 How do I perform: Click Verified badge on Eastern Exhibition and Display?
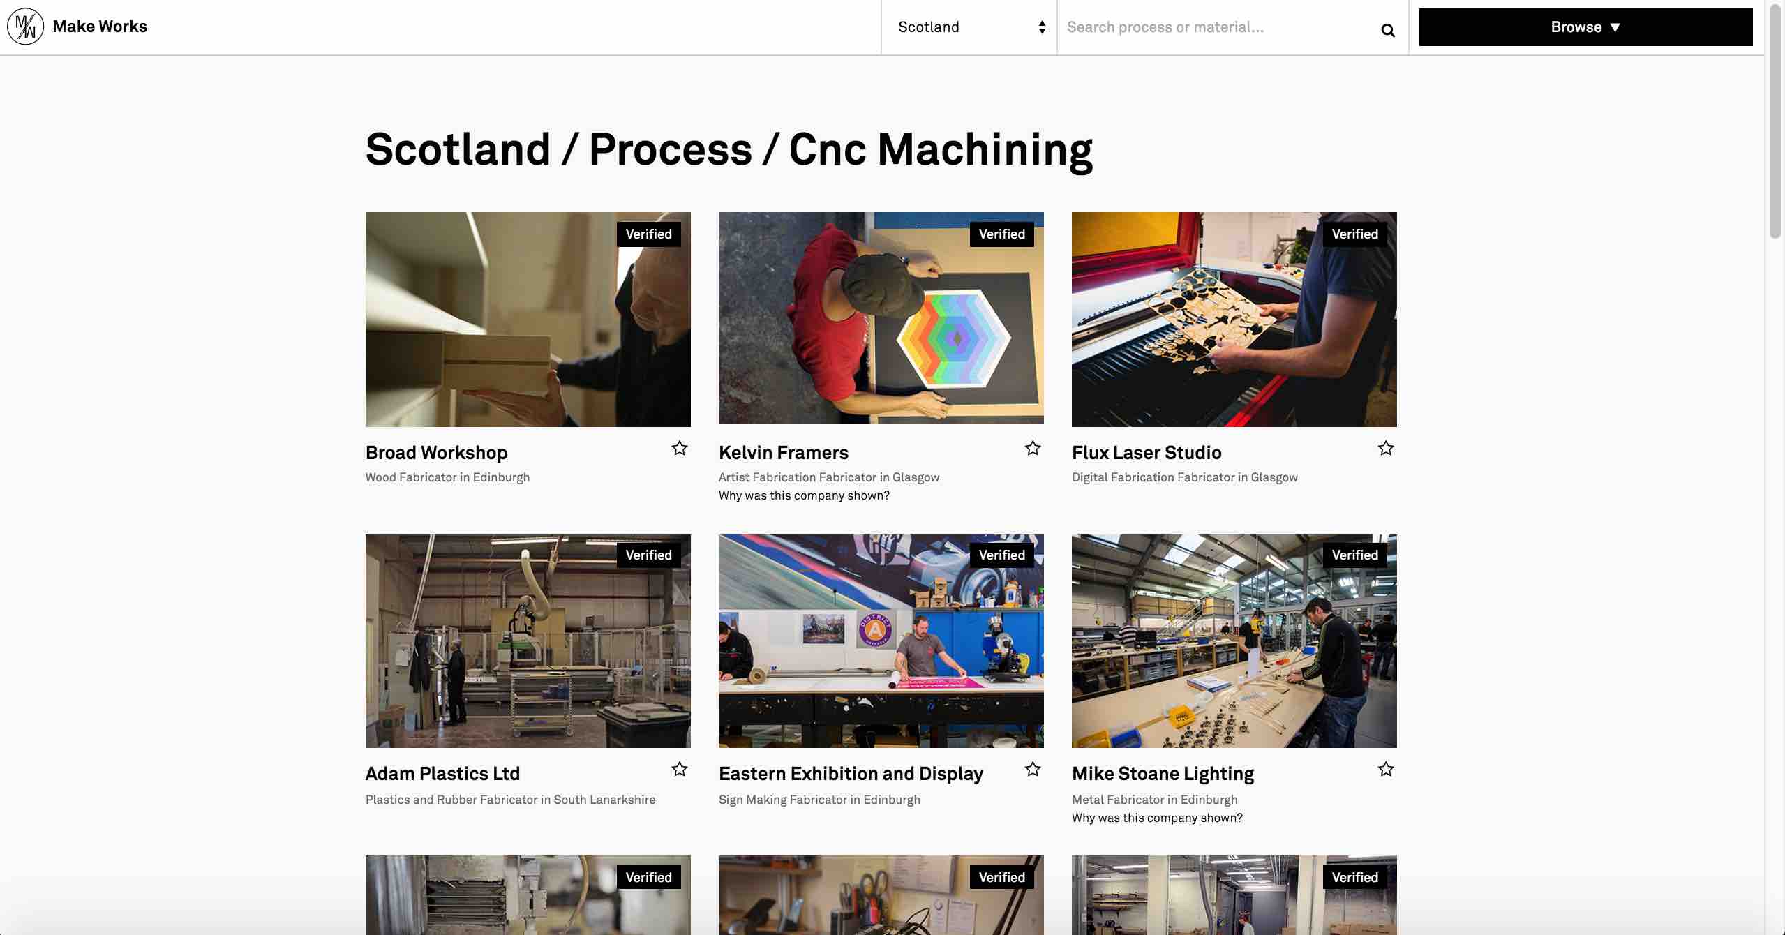(1002, 555)
